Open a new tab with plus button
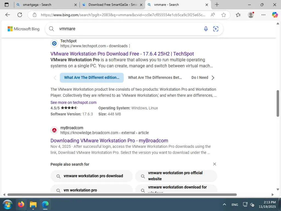This screenshot has width=281, height=211. (217, 5)
